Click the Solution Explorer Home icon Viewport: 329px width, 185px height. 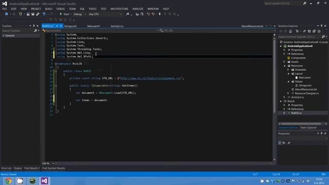(x=290, y=31)
